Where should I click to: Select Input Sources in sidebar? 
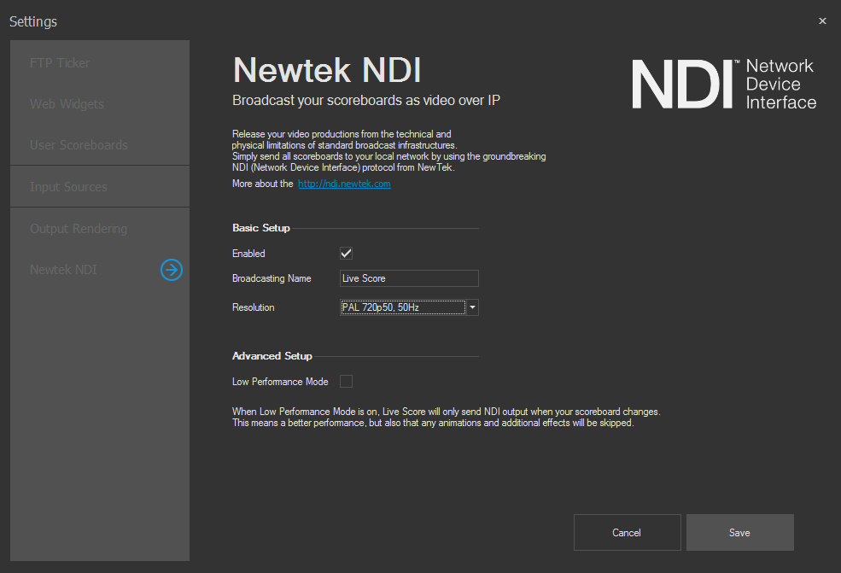(x=100, y=187)
